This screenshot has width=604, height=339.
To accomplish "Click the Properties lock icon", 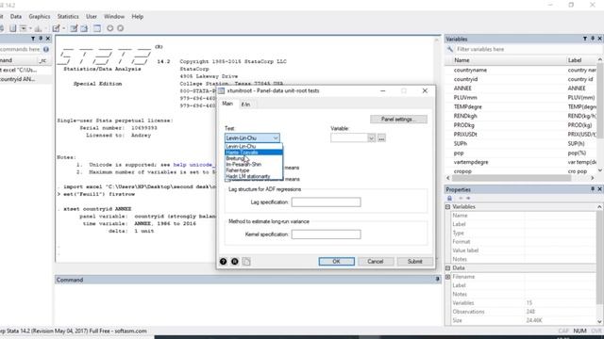I will 449,198.
